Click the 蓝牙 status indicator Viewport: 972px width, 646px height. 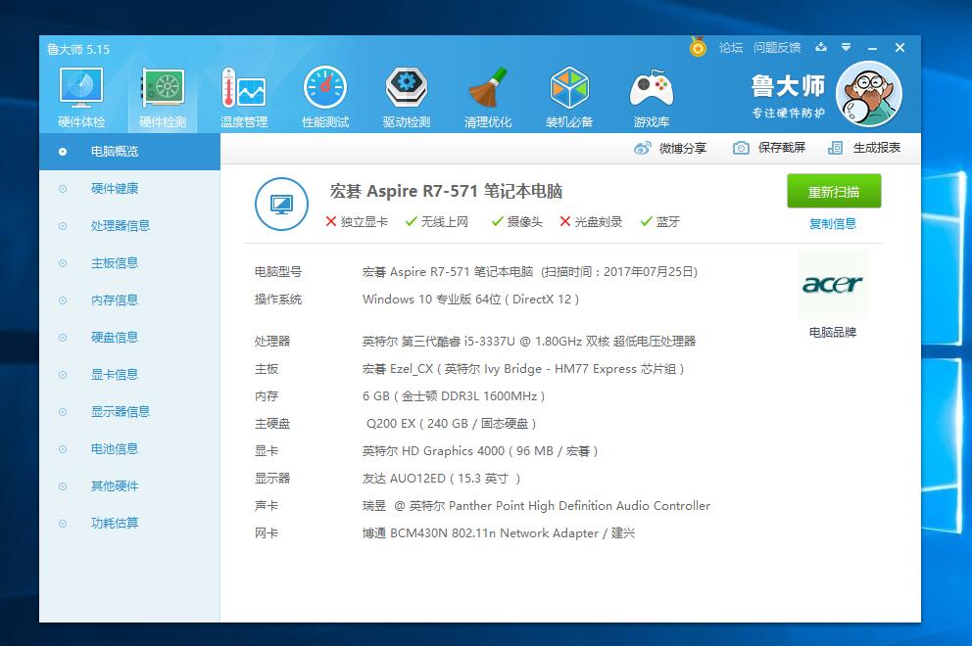(660, 222)
